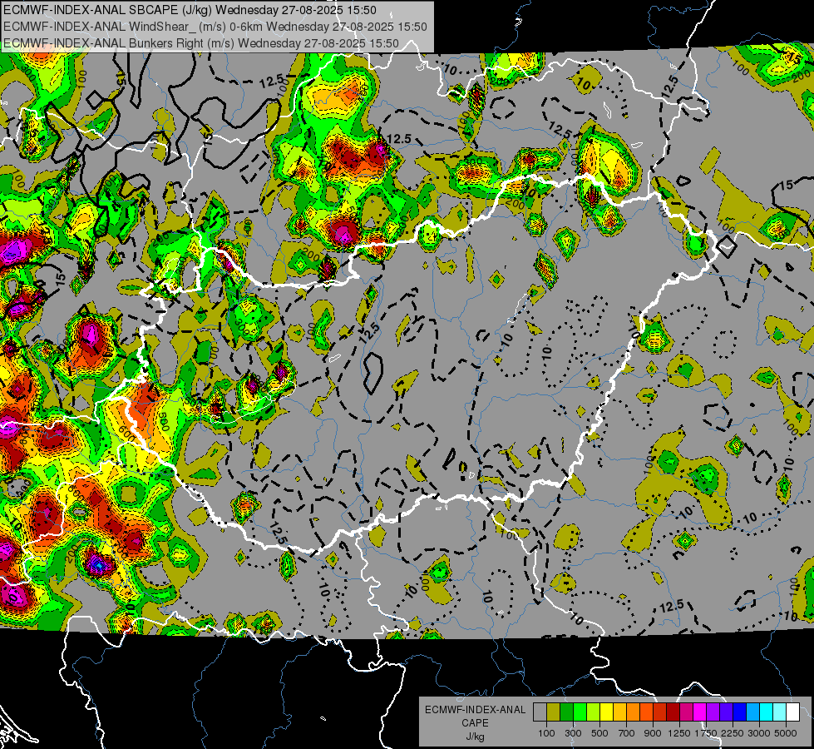This screenshot has width=814, height=749.
Task: Click the legend value 1250
Action: (x=679, y=733)
